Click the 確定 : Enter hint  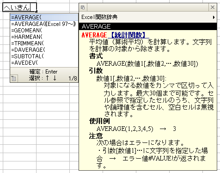click(43, 72)
